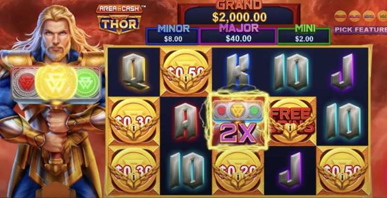387x198 pixels.
Task: Select the Free Spins coin symbol
Action: (291, 121)
